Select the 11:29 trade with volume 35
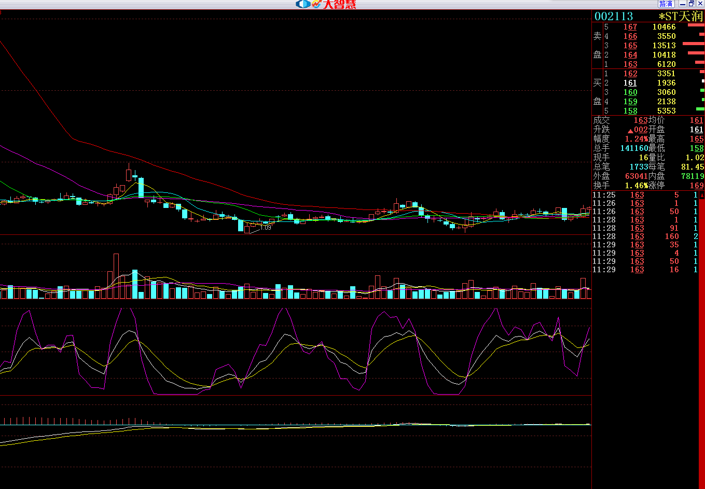 coord(645,245)
